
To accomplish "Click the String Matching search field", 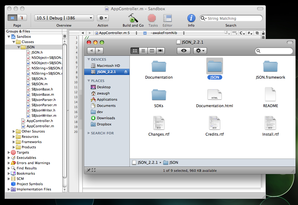I will click(x=233, y=19).
